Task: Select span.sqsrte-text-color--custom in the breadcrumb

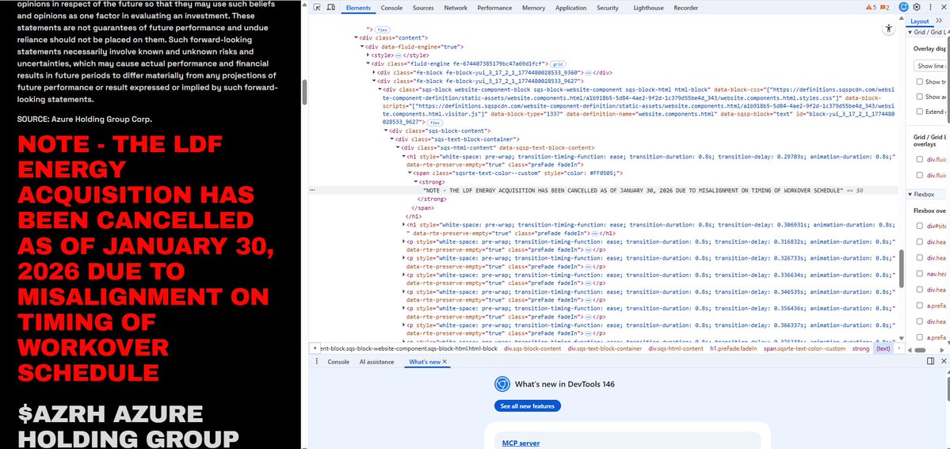Action: 804,348
